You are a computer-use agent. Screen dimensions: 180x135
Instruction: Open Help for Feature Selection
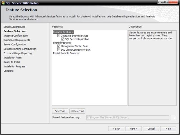(168, 129)
